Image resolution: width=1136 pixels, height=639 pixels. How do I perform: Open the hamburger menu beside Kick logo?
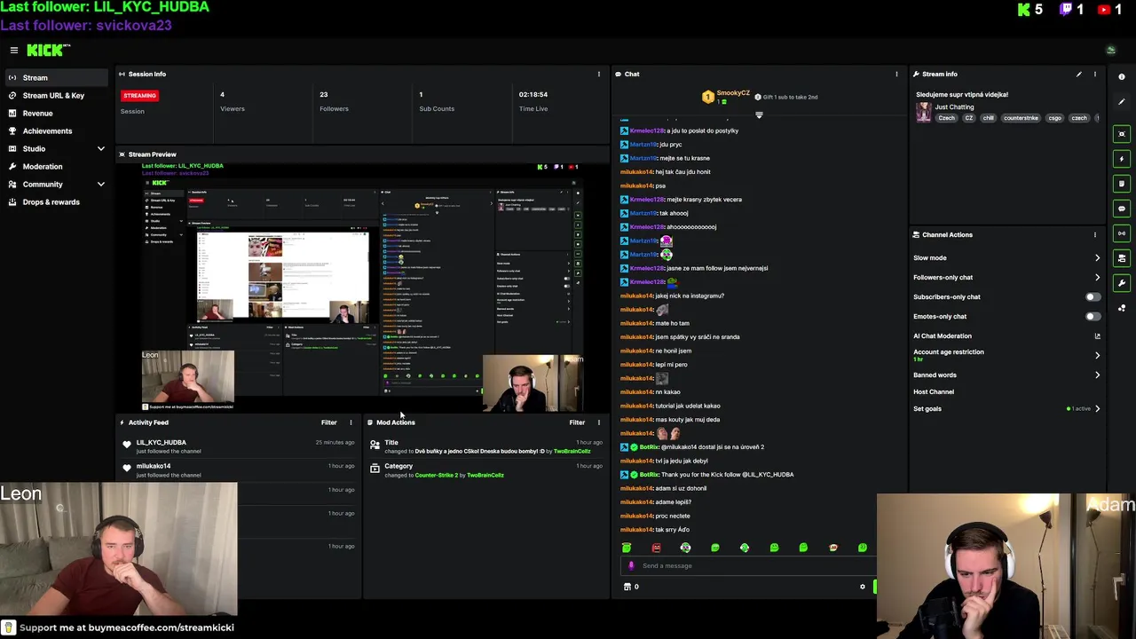click(x=14, y=51)
